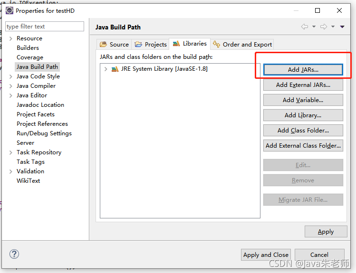356x273 pixels.
Task: Open the back history dropdown arrow
Action: 314,27
